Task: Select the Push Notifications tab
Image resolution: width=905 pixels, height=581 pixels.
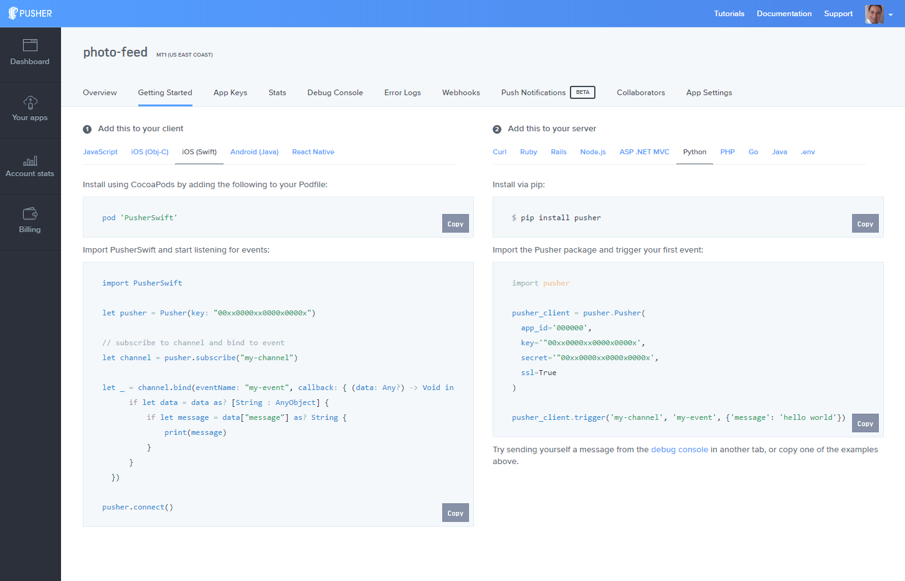Action: click(x=533, y=93)
